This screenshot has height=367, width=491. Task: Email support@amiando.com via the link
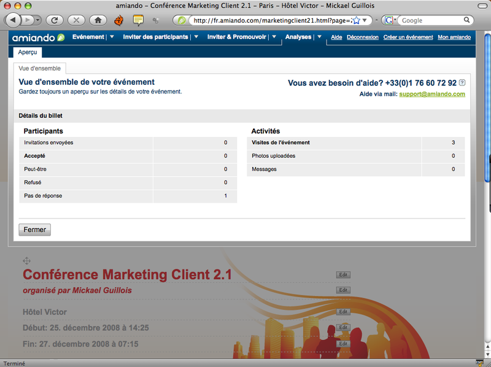(432, 94)
